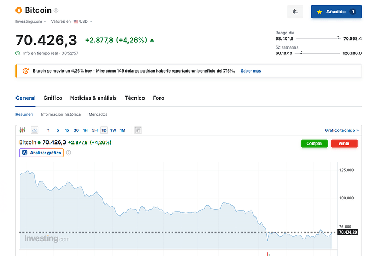Viewport: 368px width, 256px height.
Task: Click the Info en tiempo real timestamp
Action: (51, 53)
